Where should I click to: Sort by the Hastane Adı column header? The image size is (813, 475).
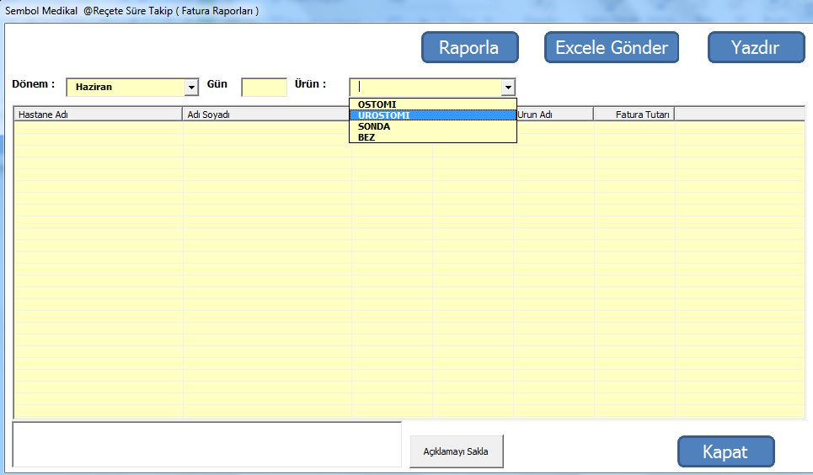[99, 115]
